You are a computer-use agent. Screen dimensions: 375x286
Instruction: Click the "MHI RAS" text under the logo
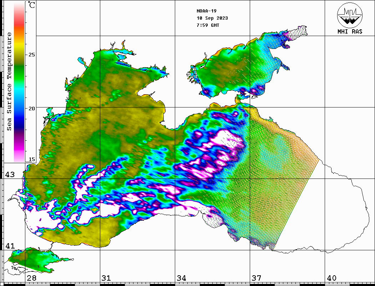click(x=350, y=31)
